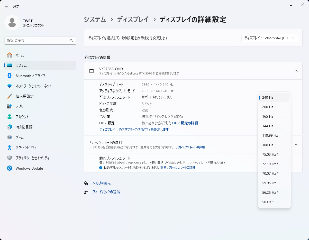The height and width of the screenshot is (240, 309).
Task: Choose 59.95 Hz refresh rate option
Action: pyautogui.click(x=269, y=183)
